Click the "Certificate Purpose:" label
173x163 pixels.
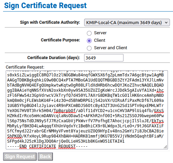tap(60, 40)
